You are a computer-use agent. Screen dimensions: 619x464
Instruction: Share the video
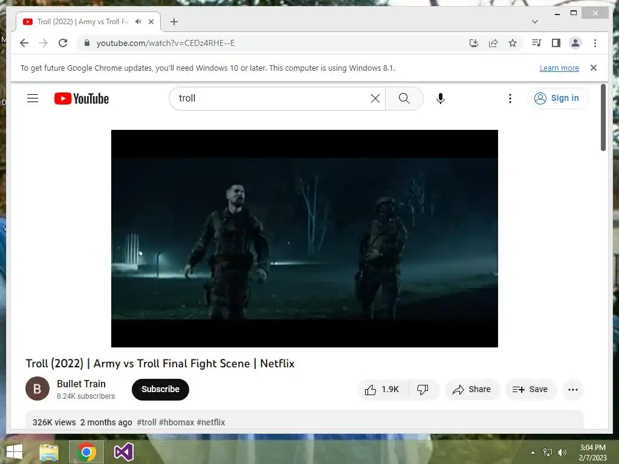(x=472, y=390)
